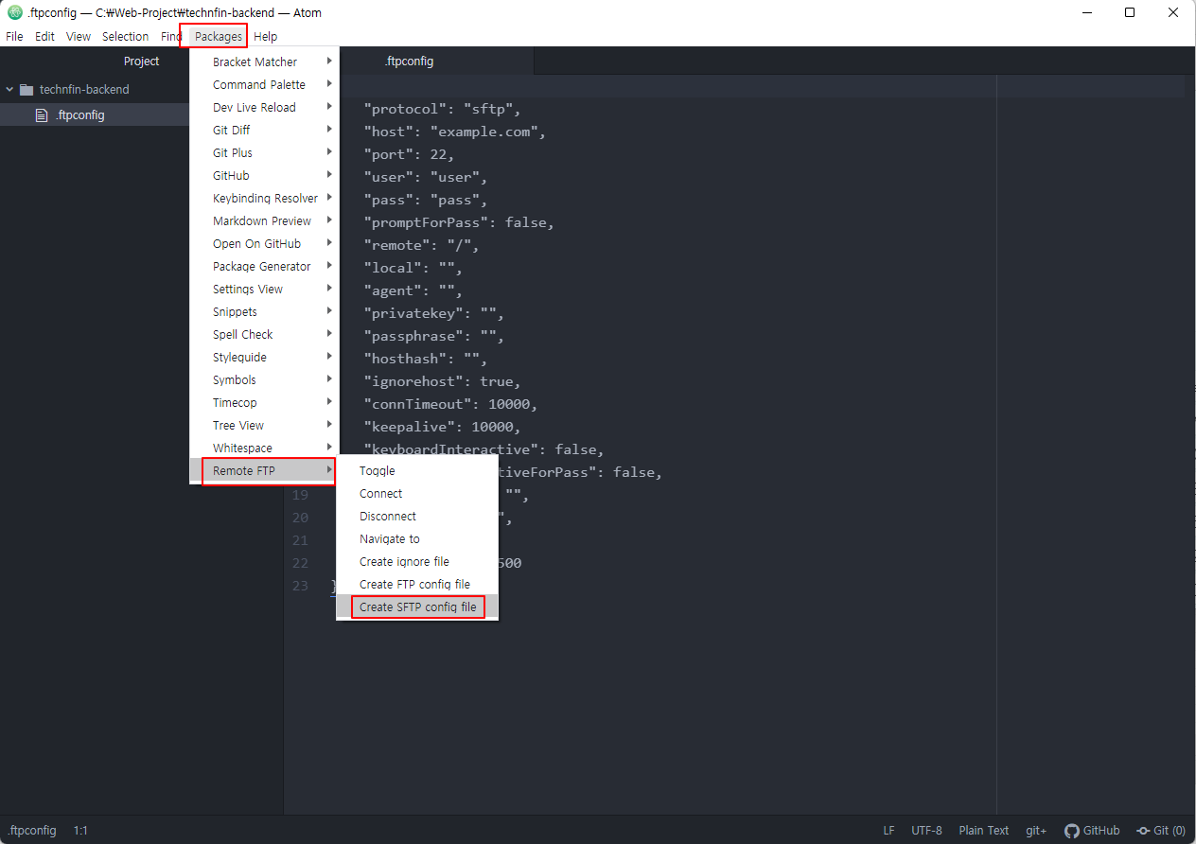Open the Tree View submenu
This screenshot has width=1196, height=844.
pyautogui.click(x=264, y=425)
